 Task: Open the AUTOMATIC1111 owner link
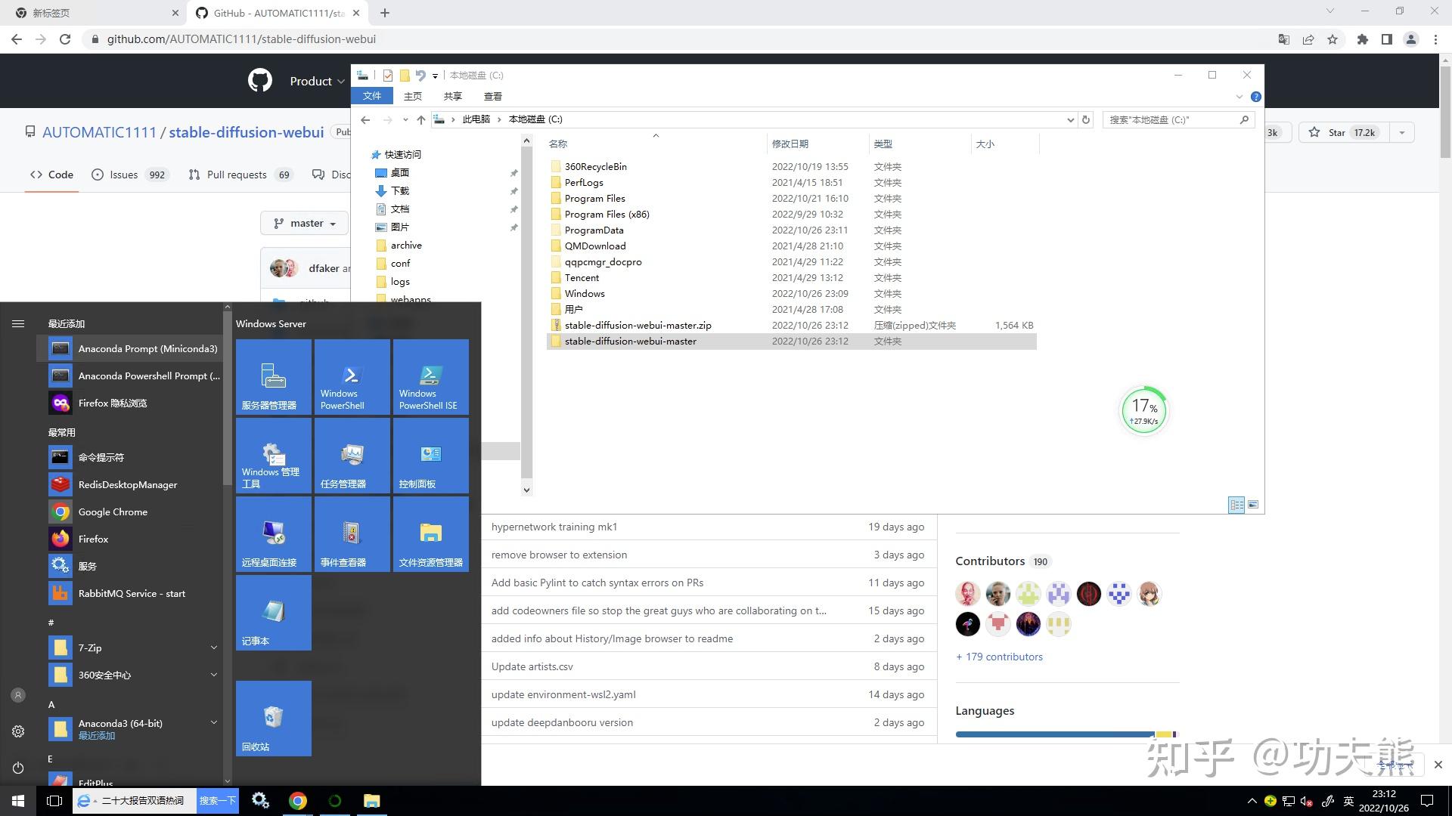click(x=99, y=132)
